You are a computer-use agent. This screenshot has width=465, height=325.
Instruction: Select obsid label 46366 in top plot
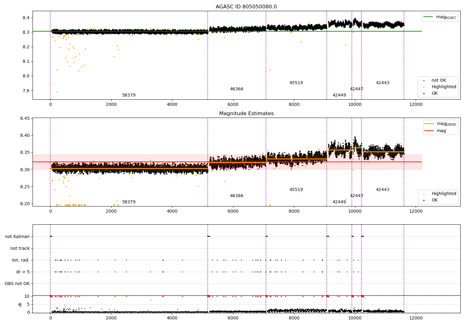click(237, 89)
